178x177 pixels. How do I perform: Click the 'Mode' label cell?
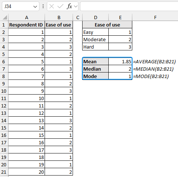pyautogui.click(x=95, y=76)
